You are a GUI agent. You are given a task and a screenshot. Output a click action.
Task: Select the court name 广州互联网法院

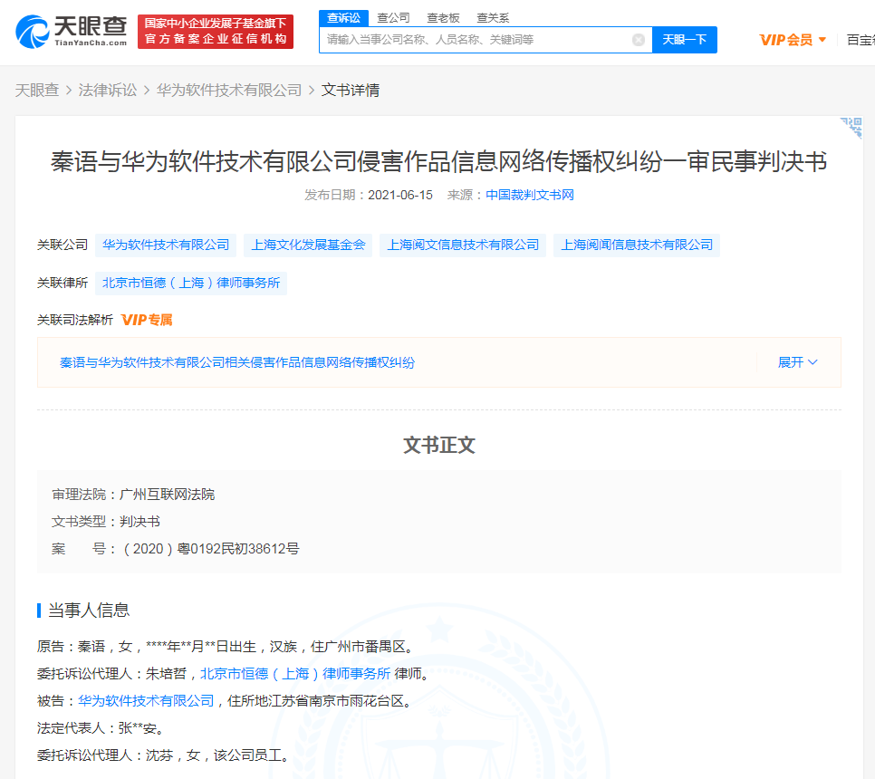[x=167, y=495]
